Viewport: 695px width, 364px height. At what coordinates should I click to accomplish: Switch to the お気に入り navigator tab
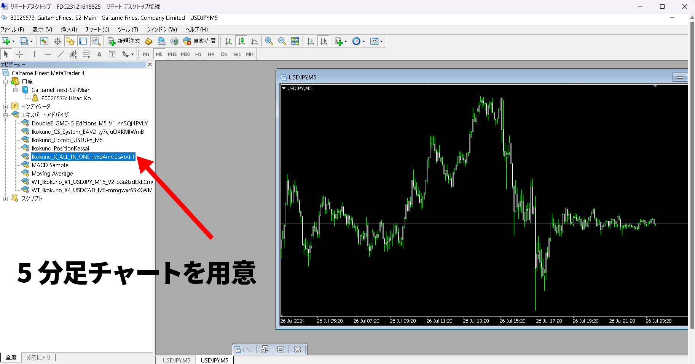click(38, 357)
